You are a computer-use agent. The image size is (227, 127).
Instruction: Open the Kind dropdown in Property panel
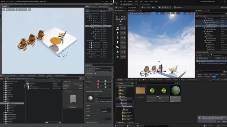(x=106, y=119)
